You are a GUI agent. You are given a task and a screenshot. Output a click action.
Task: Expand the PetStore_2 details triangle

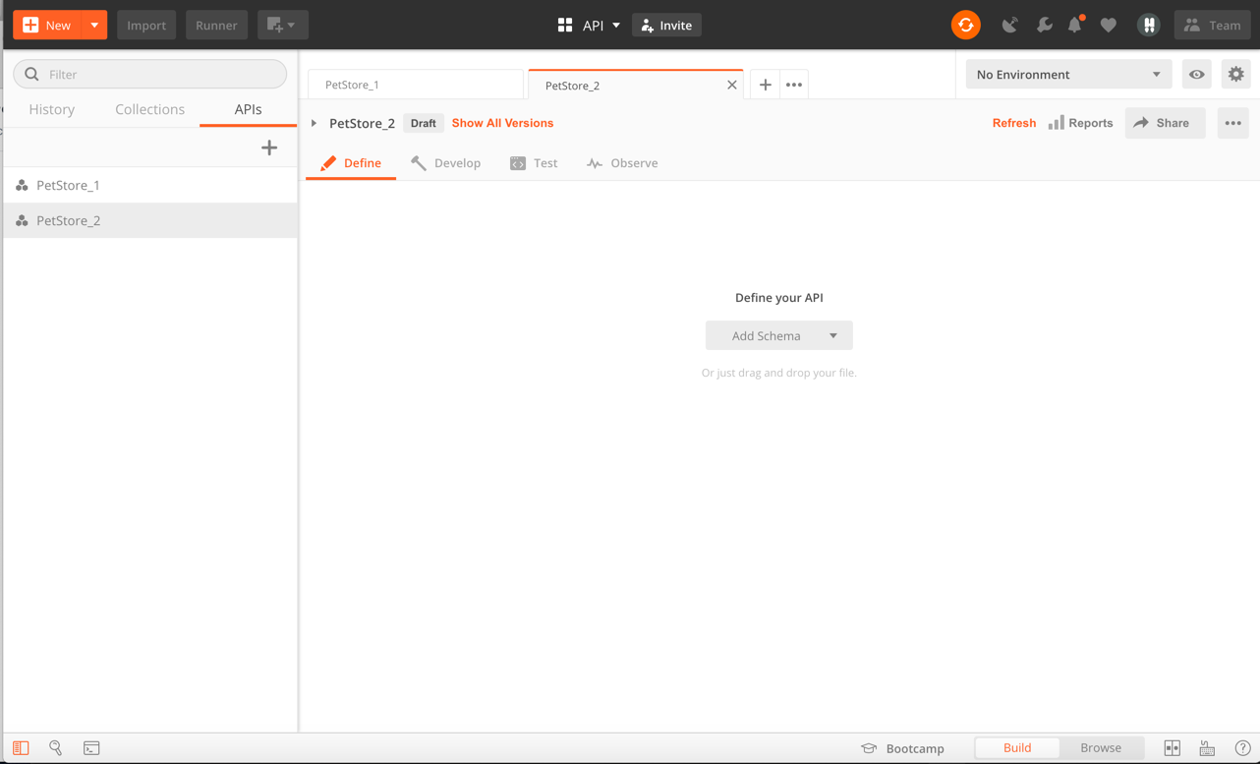coord(315,124)
